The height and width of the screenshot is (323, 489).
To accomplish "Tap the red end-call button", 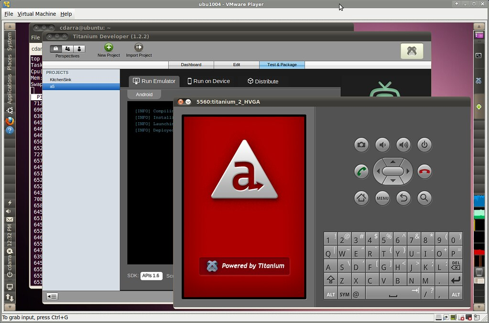I will point(424,172).
